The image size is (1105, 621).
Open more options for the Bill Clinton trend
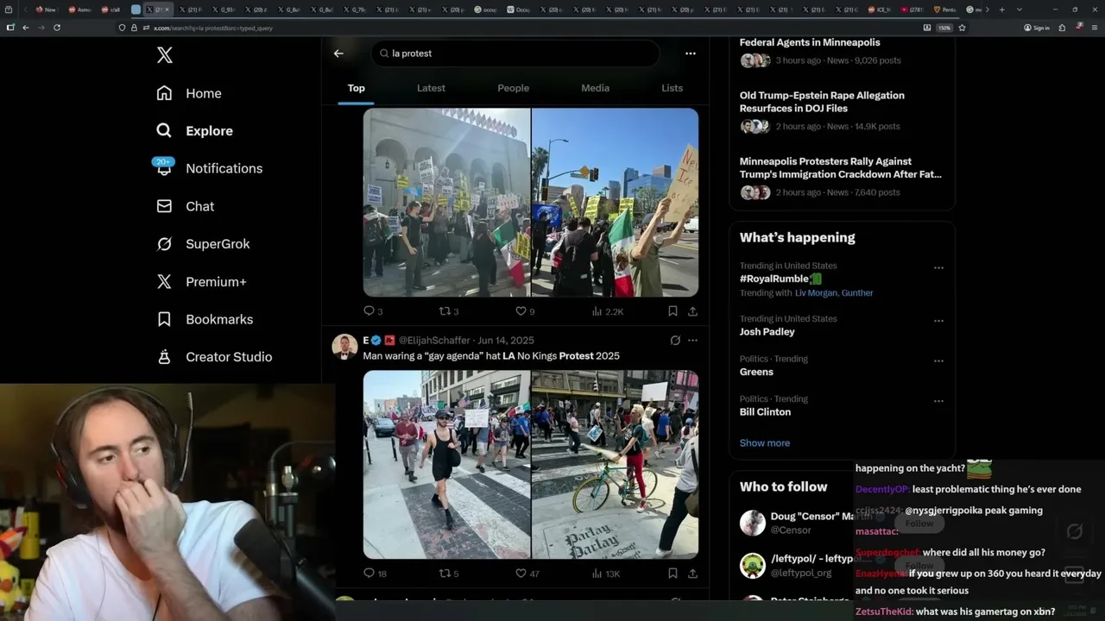[x=938, y=401]
